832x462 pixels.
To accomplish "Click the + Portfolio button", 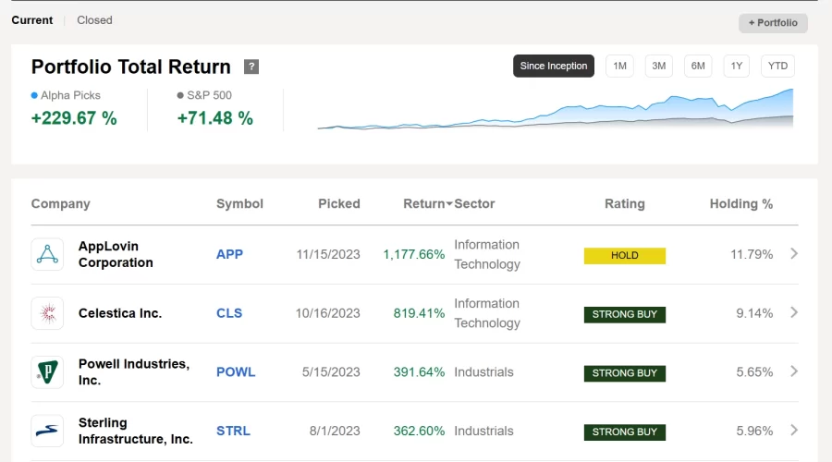I will (x=773, y=23).
